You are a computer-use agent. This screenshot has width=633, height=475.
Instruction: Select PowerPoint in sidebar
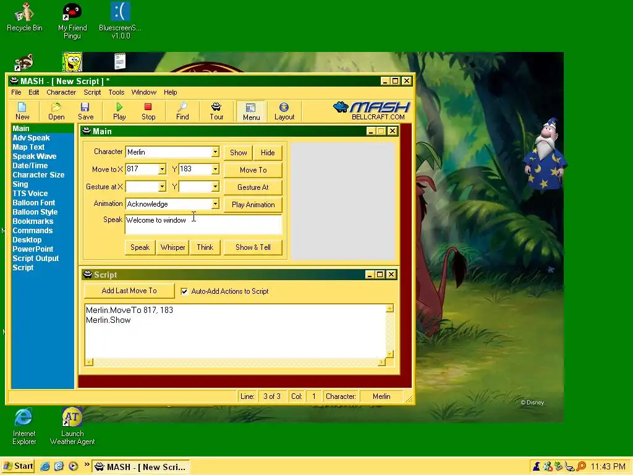(33, 249)
